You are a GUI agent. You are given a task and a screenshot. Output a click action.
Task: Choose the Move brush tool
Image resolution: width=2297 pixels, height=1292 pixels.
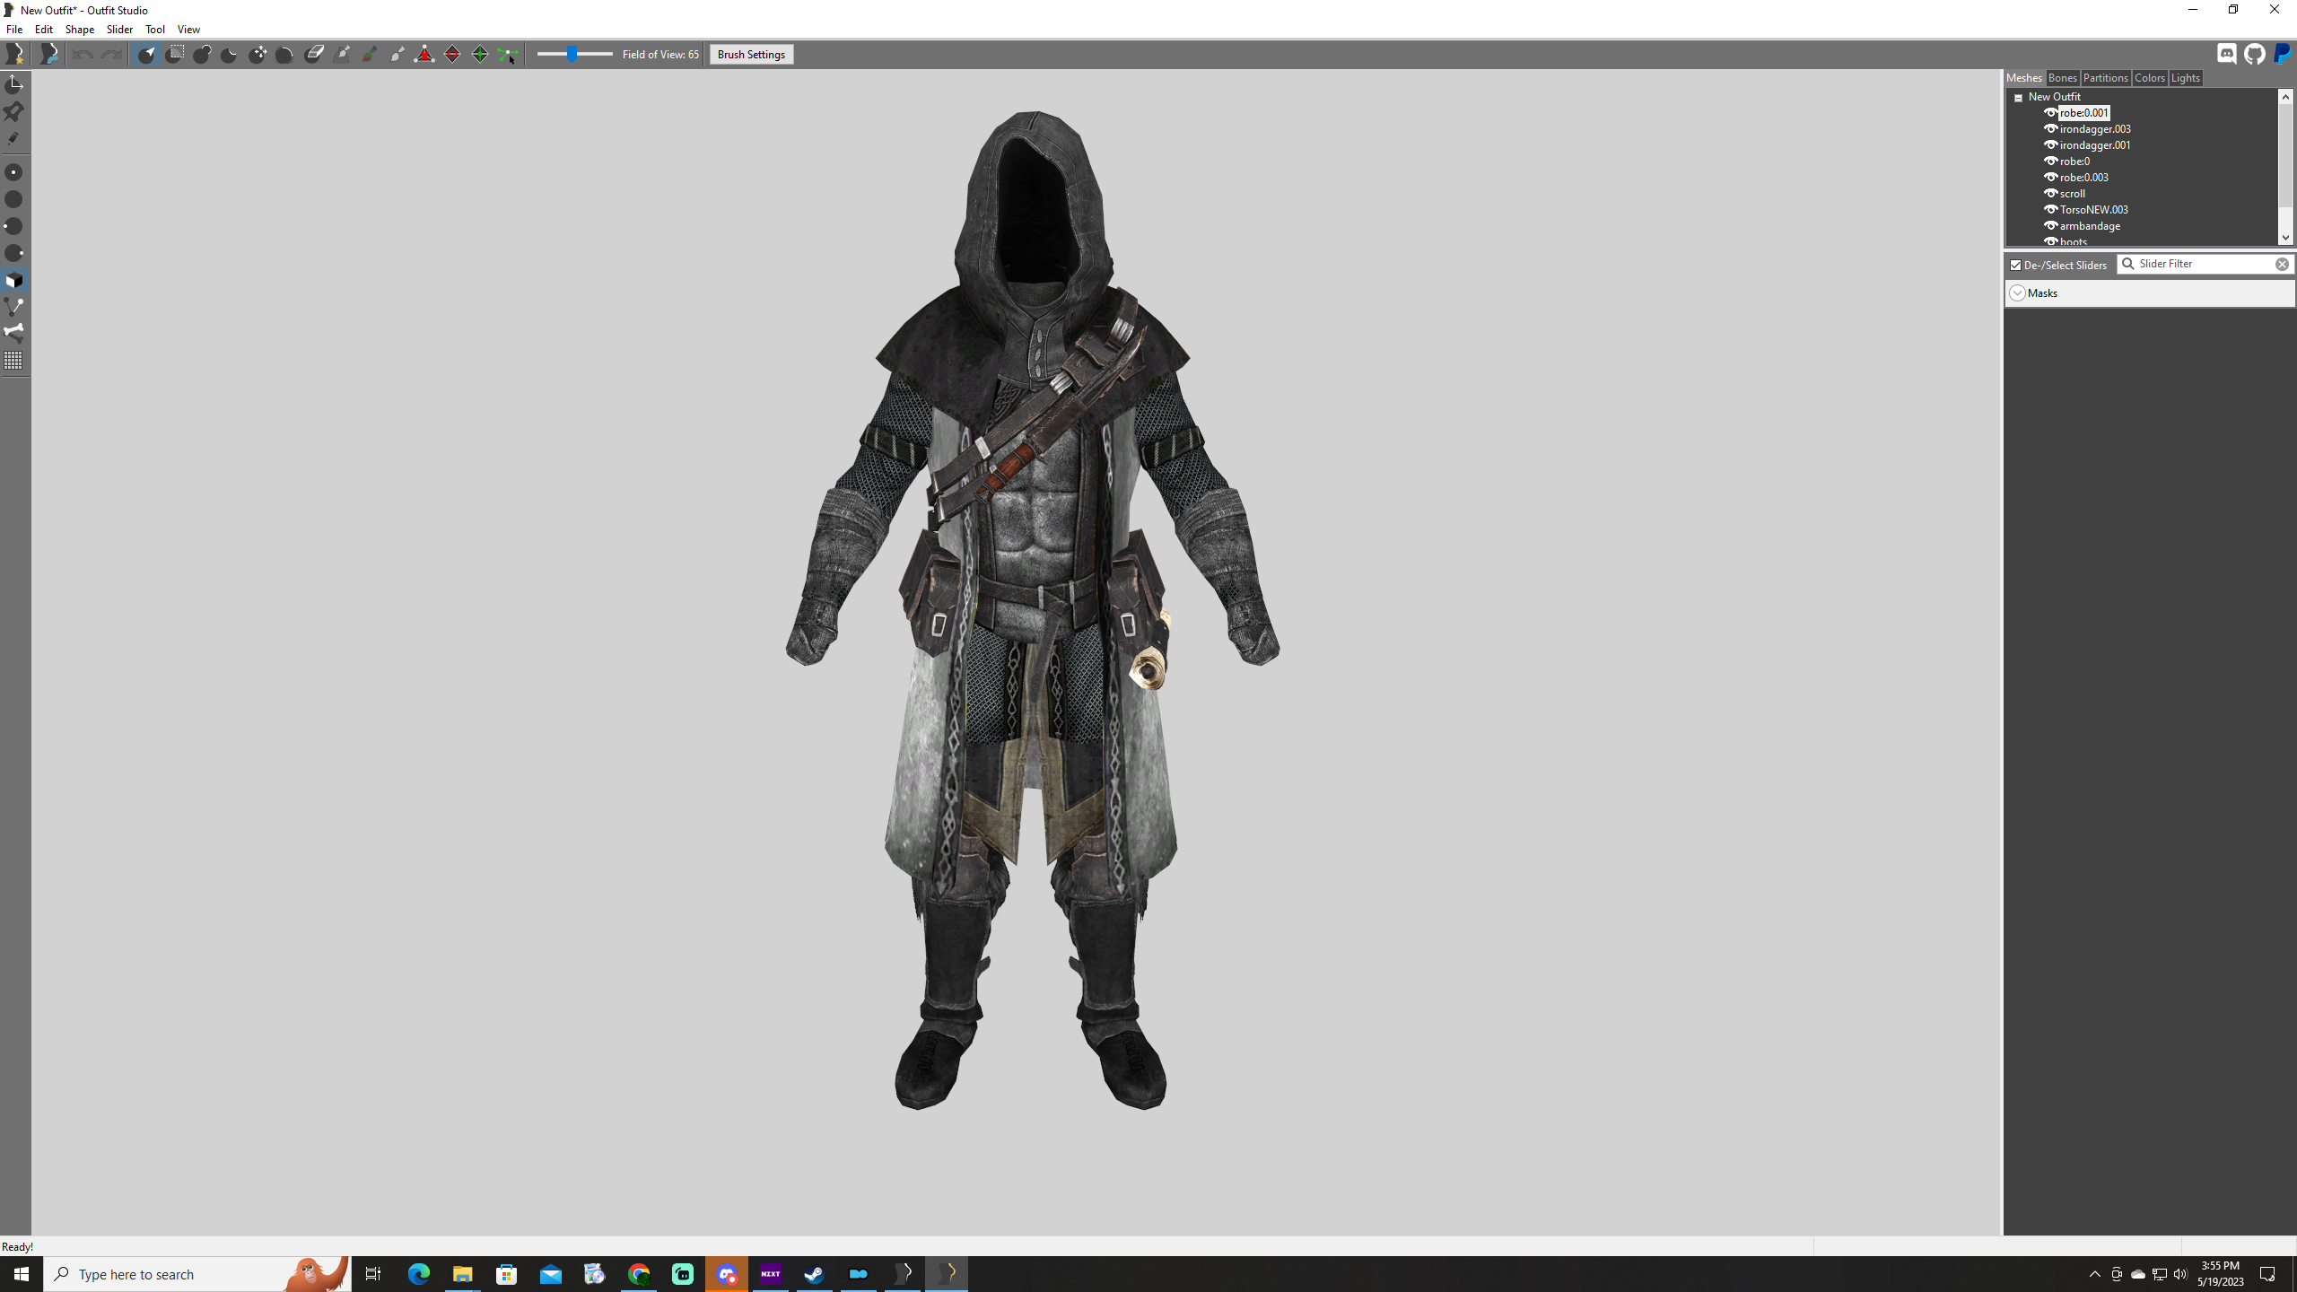click(258, 54)
